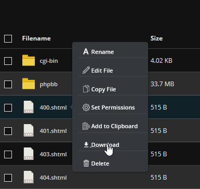Image resolution: width=200 pixels, height=189 pixels.
Task: Click the Add to Clipboard icon
Action: 86,126
